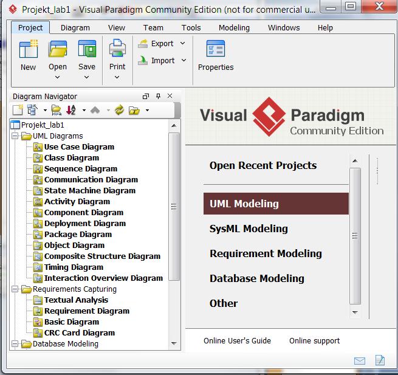This screenshot has height=375, width=398.
Task: Select Sequence Diagram in the tree
Action: (81, 168)
